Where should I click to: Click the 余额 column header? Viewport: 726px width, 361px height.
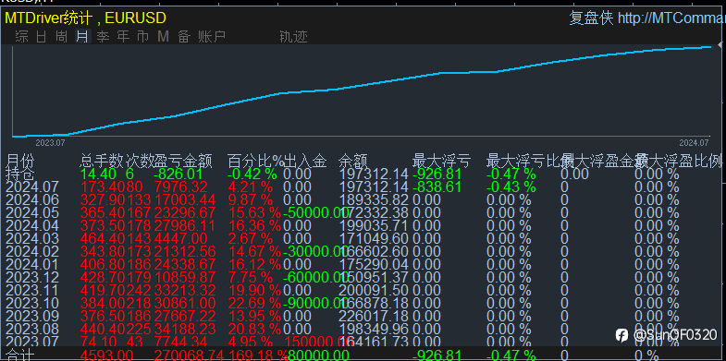[x=353, y=162]
